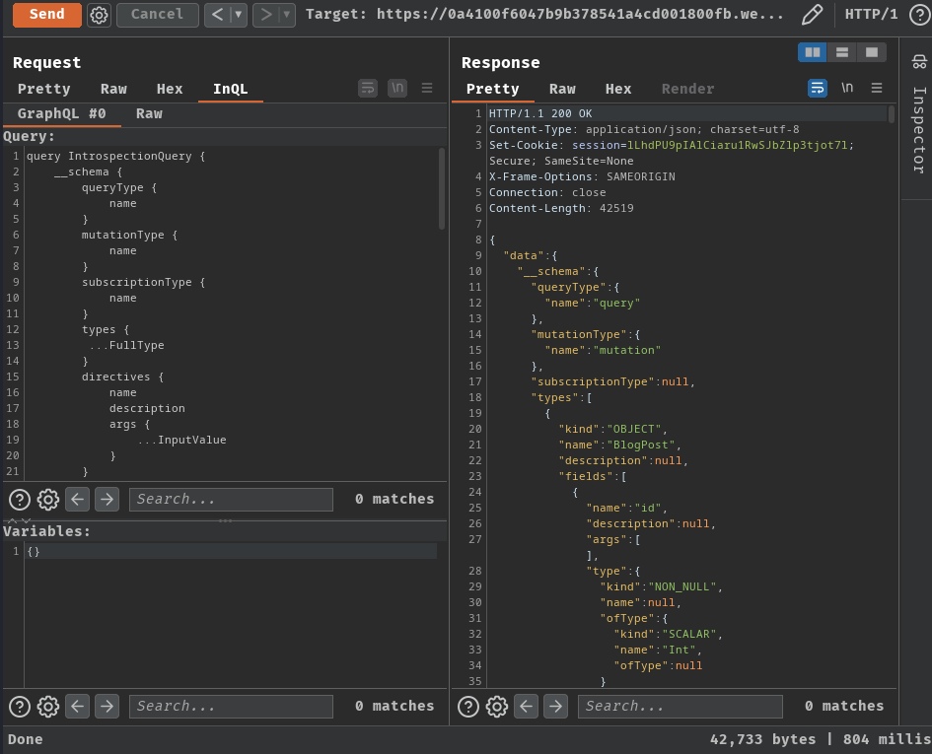Go to previous request with back arrow

218,14
